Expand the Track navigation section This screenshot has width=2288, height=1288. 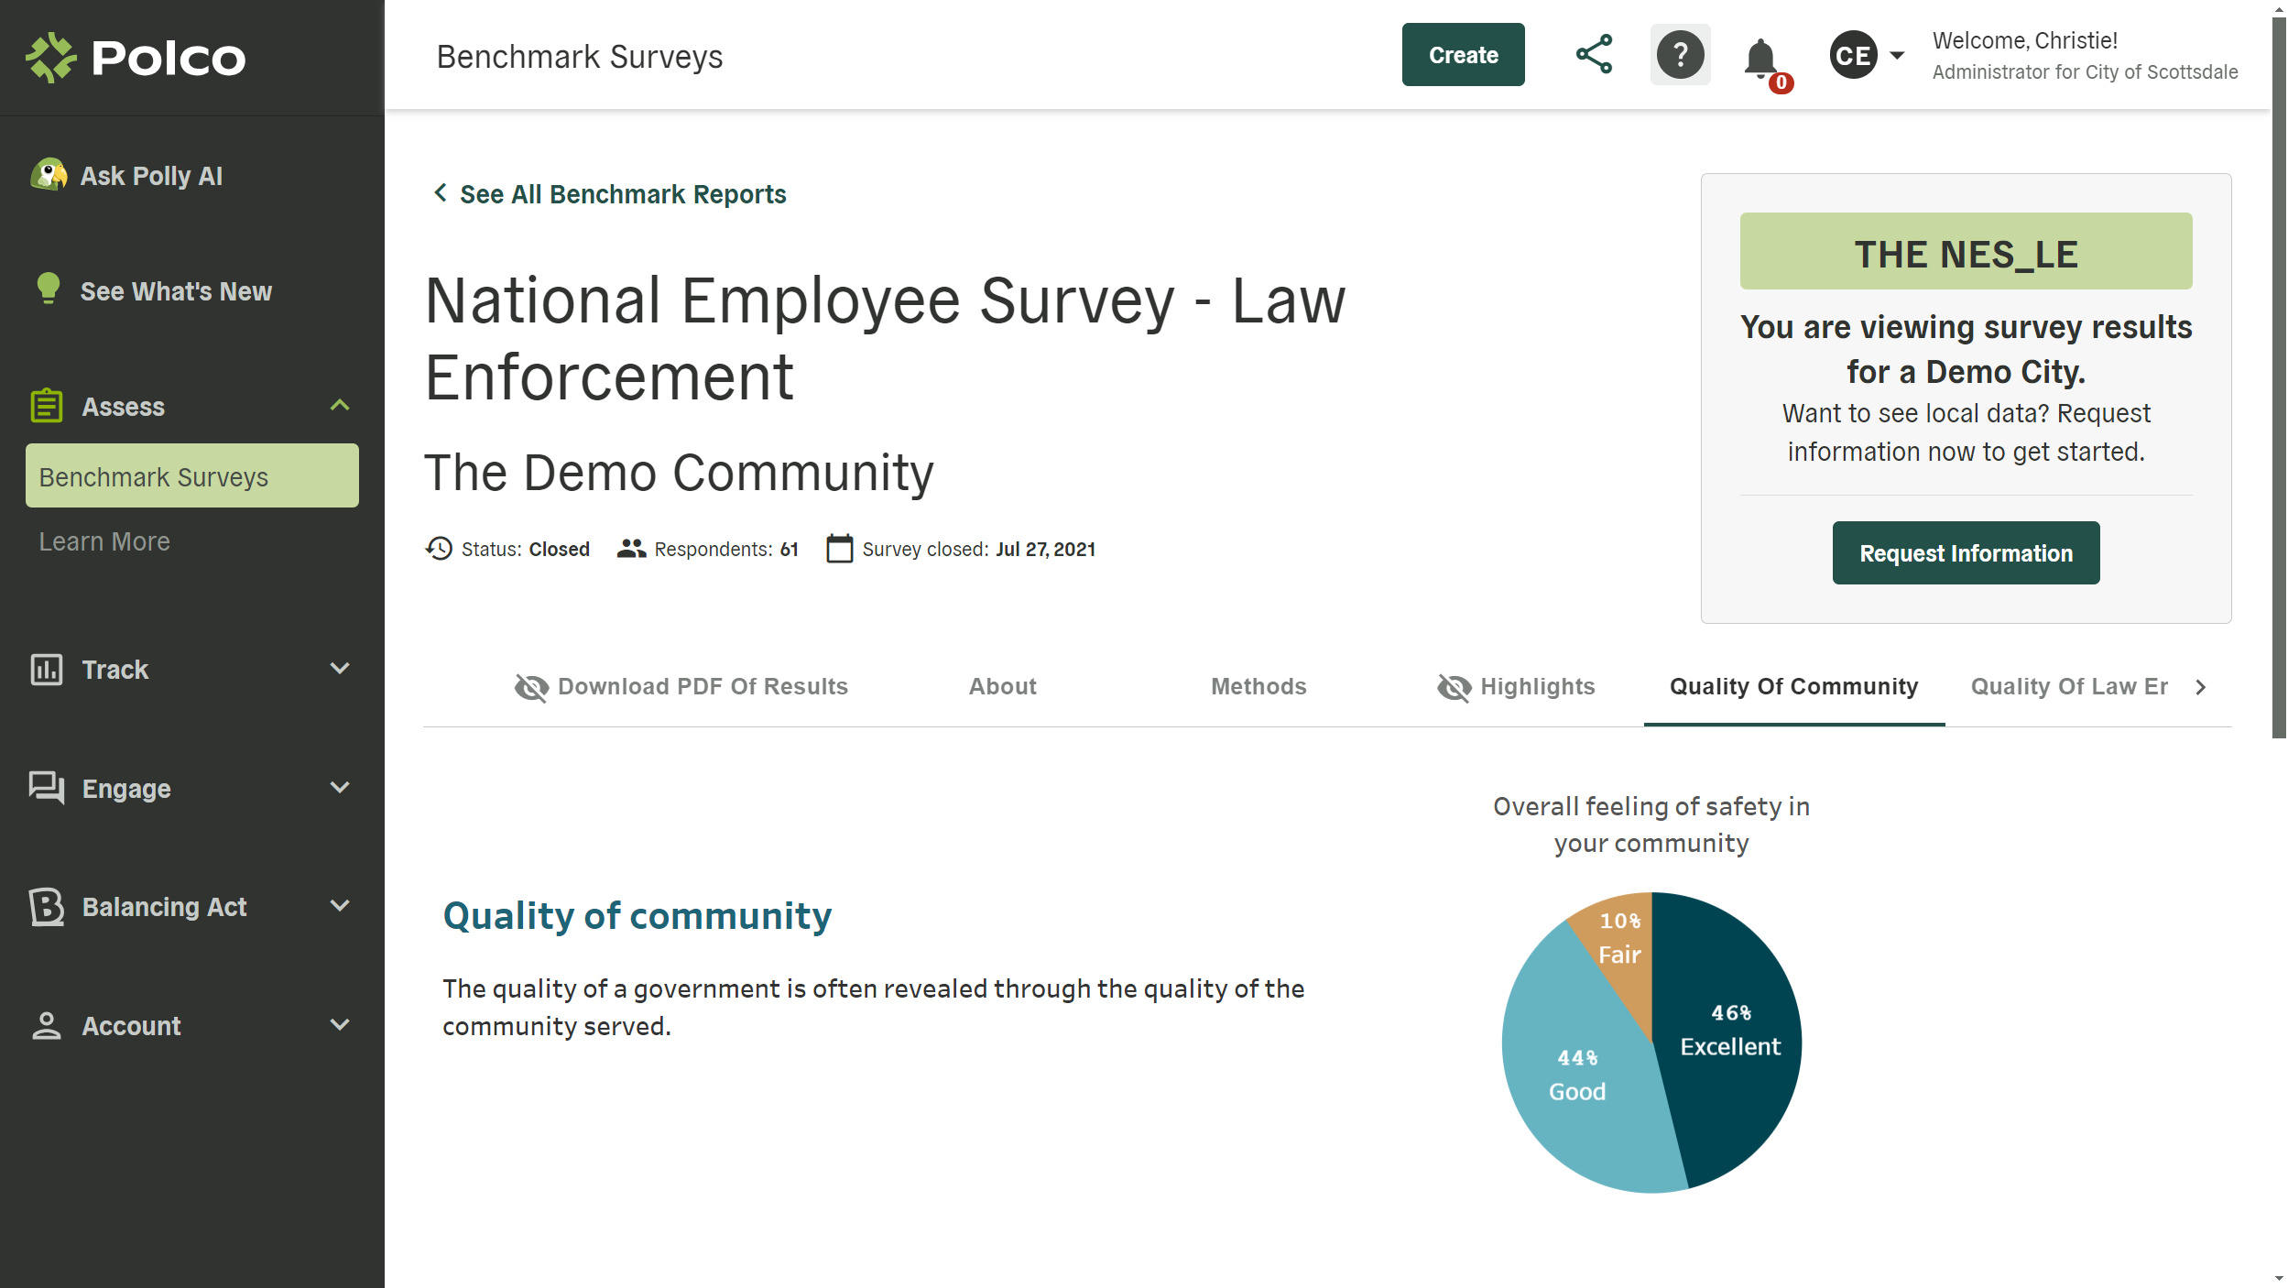point(191,668)
